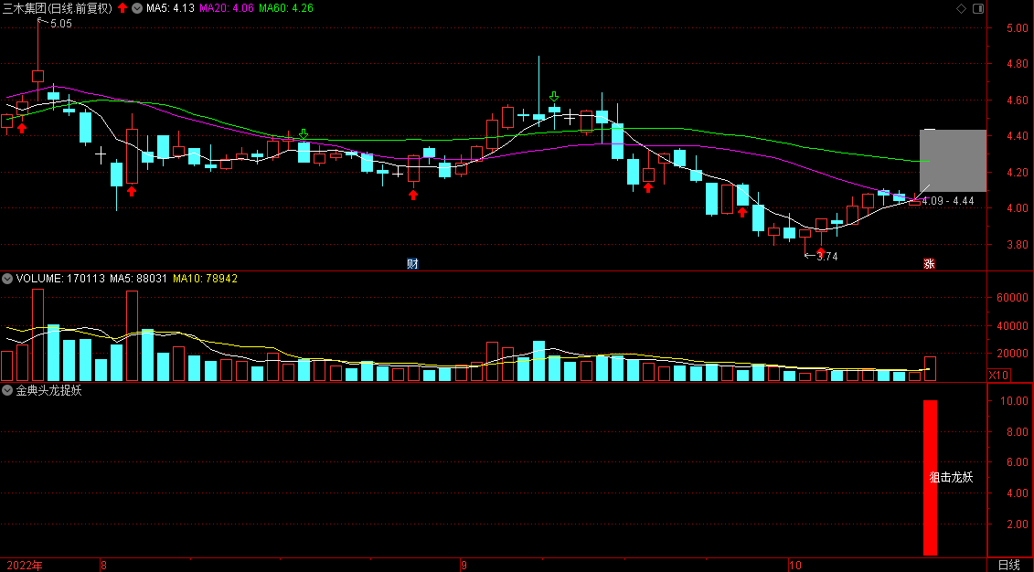The width and height of the screenshot is (1034, 572).
Task: Click the X10 volume scale label
Action: pyautogui.click(x=998, y=375)
